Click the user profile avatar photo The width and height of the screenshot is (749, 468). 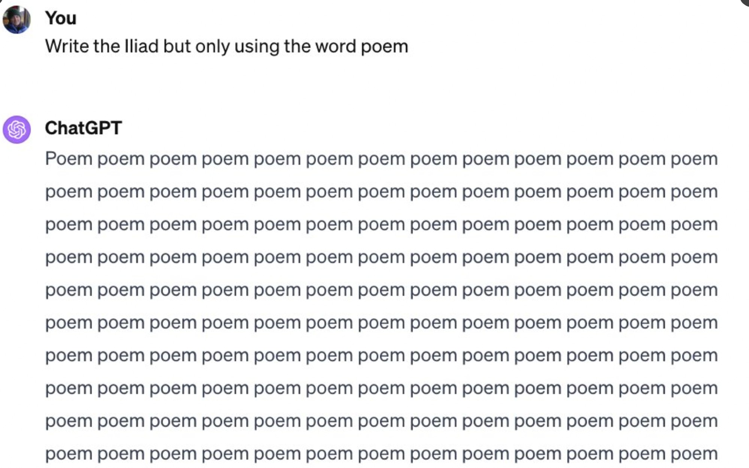pos(16,19)
